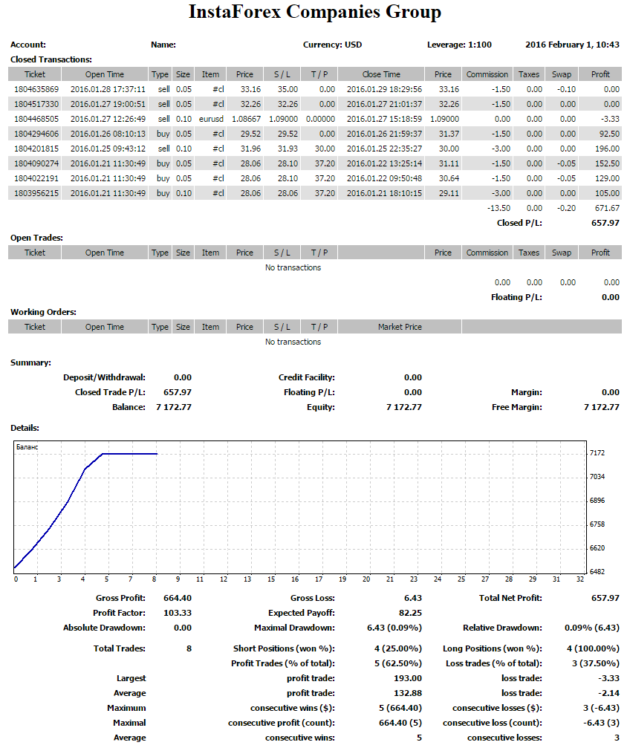
Task: Click the Closed Transactions heading
Action: click(51, 59)
